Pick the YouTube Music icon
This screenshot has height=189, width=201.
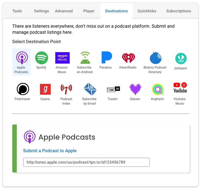pos(180,87)
